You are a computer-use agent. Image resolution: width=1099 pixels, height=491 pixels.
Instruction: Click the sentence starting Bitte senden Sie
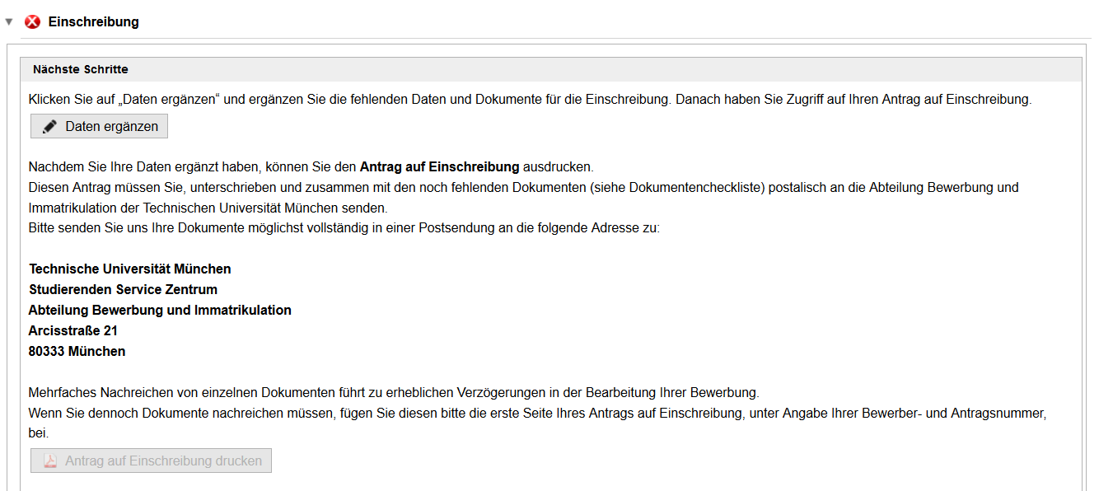click(x=344, y=228)
